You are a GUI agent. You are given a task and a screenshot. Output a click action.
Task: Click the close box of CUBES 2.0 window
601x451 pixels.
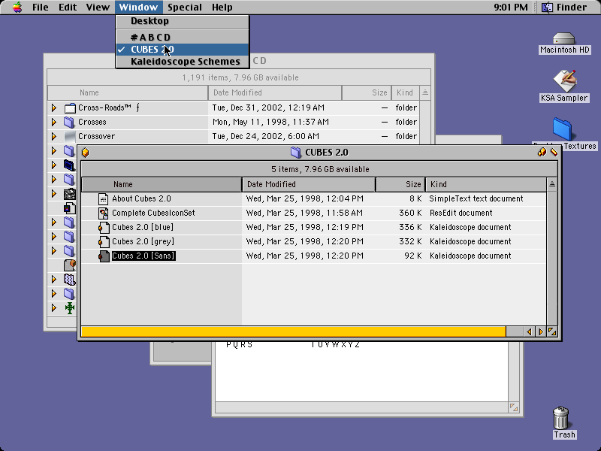86,153
